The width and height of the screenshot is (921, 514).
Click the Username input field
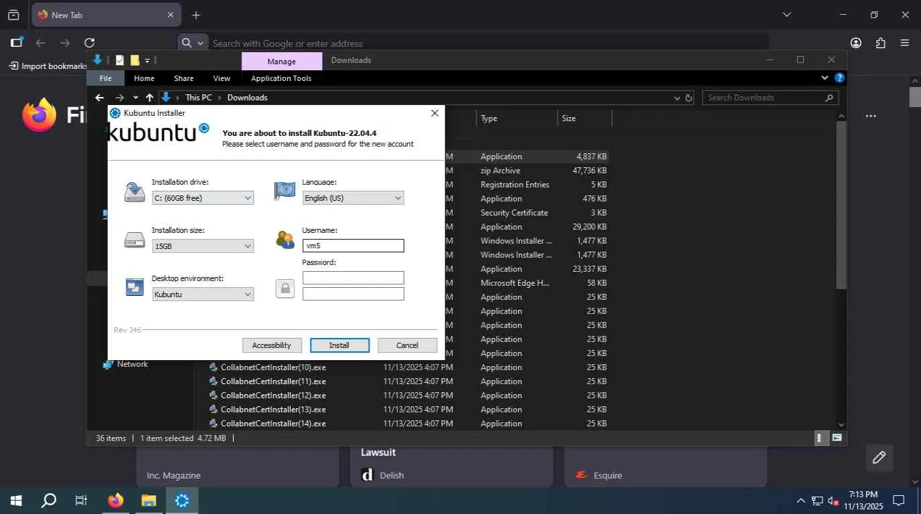(353, 246)
